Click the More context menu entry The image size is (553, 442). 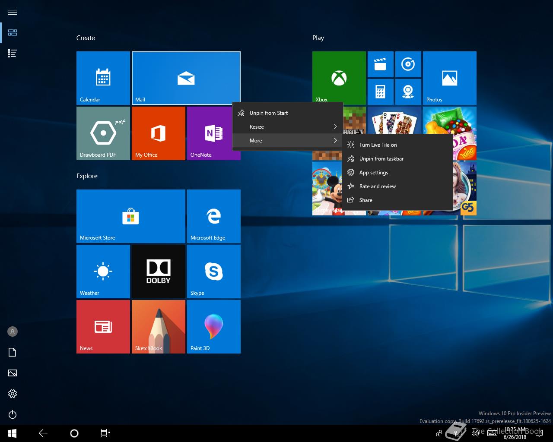(x=288, y=141)
